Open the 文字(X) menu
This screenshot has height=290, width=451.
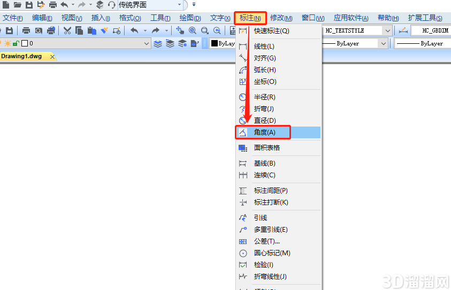click(x=220, y=18)
